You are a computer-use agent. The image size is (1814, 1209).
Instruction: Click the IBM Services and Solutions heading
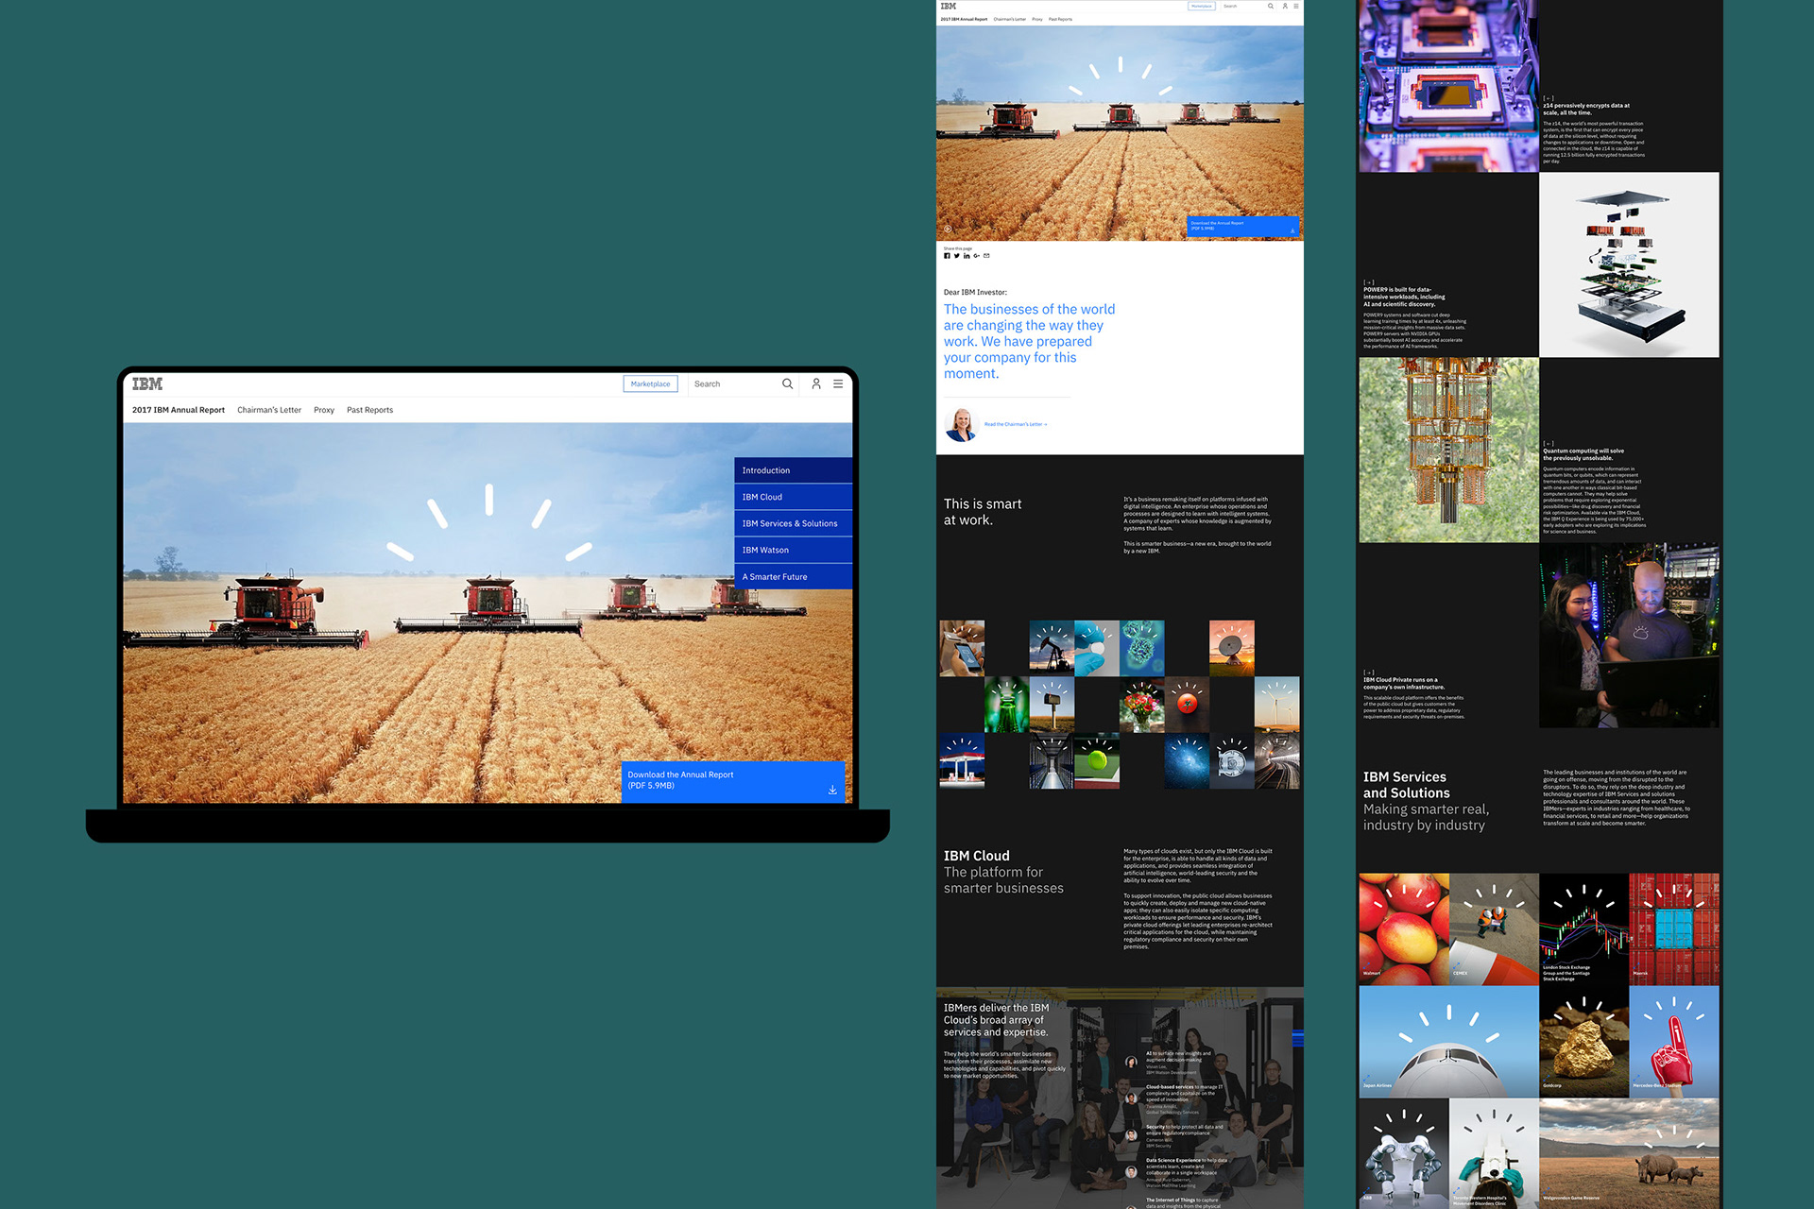[1406, 785]
